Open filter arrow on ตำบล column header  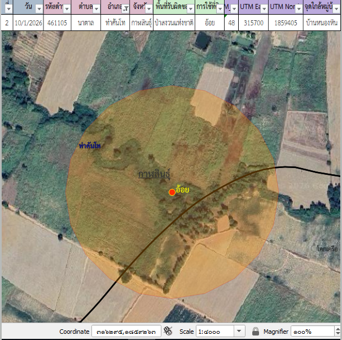(97, 8)
